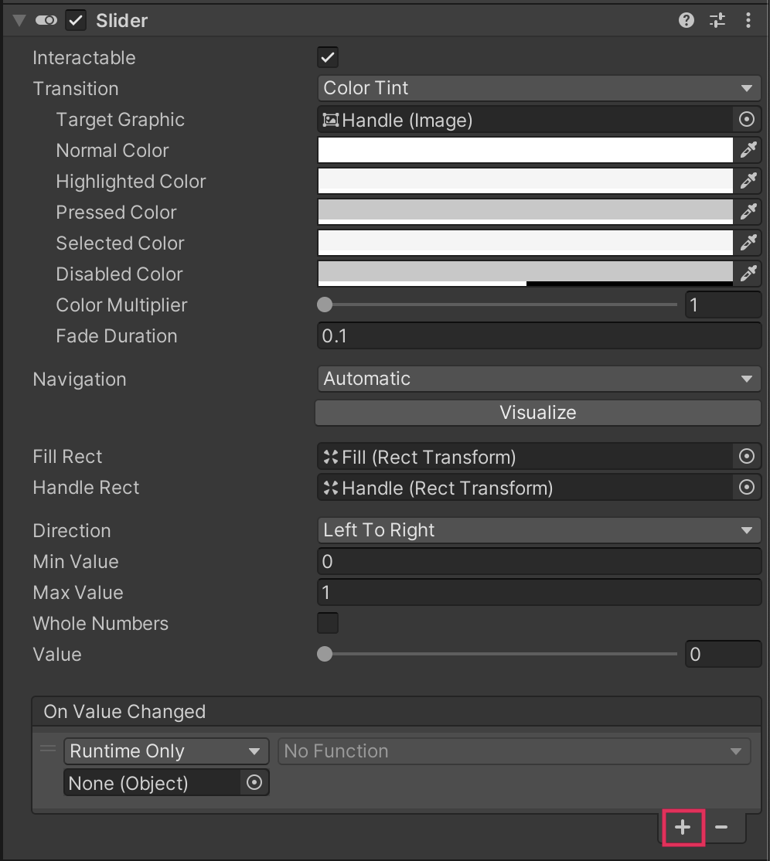Click the Fade Duration input field
The image size is (770, 861).
tap(538, 336)
